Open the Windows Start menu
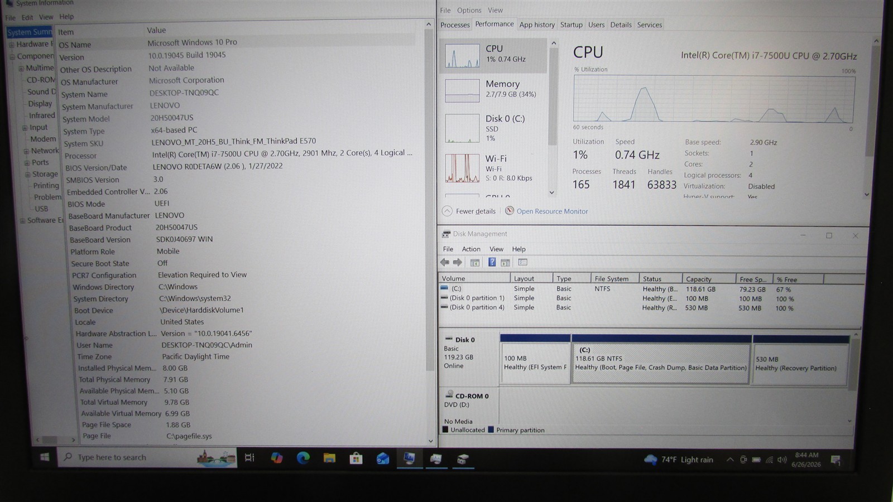Image resolution: width=893 pixels, height=502 pixels. (x=45, y=457)
